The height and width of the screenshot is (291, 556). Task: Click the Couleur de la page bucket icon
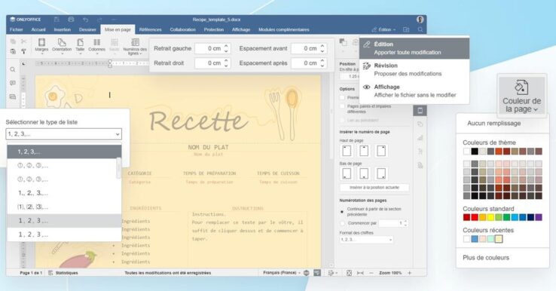(x=521, y=87)
